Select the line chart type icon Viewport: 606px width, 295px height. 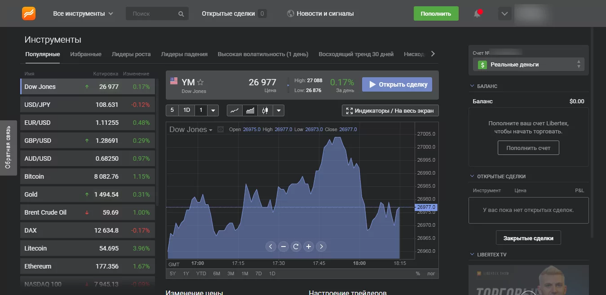(x=234, y=110)
